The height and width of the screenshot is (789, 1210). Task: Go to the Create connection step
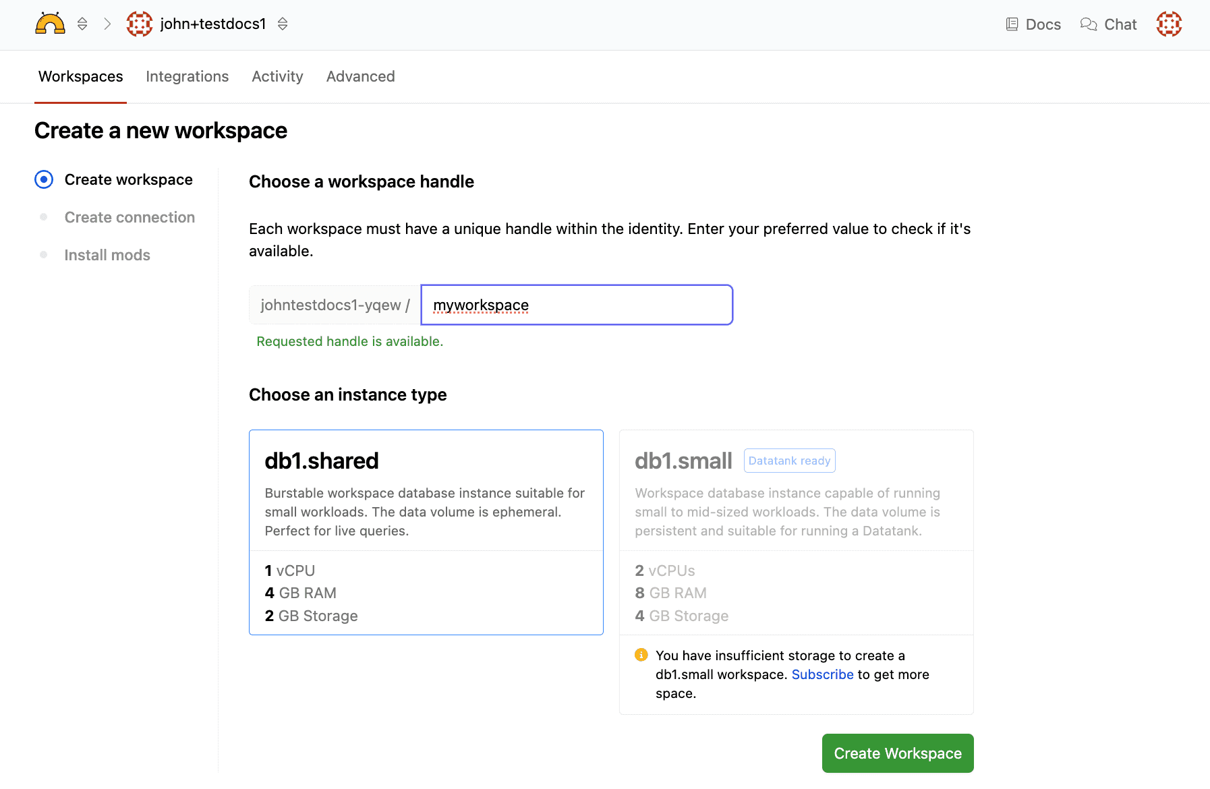point(129,217)
